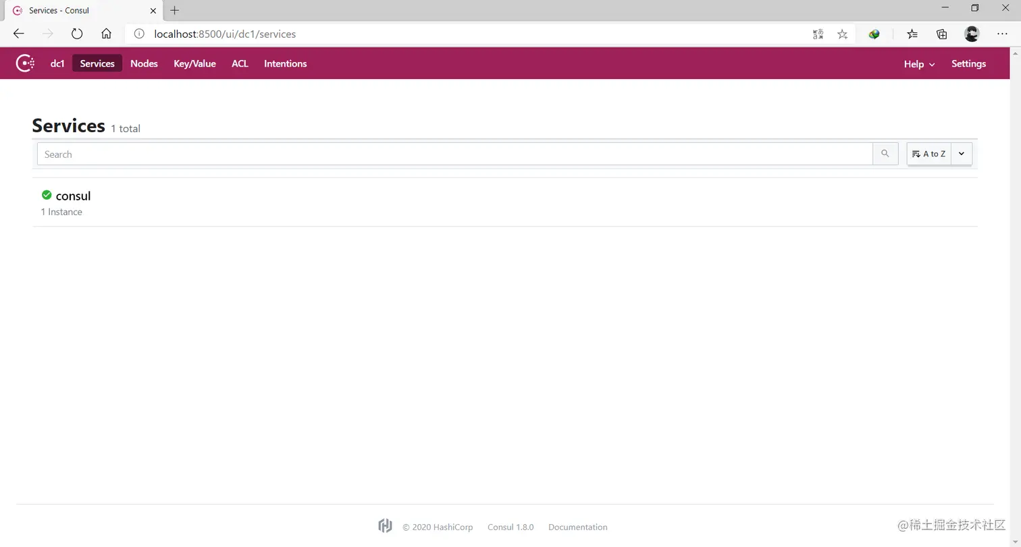1021x547 pixels.
Task: Click the Consul 1.8.0 version link
Action: tap(510, 527)
